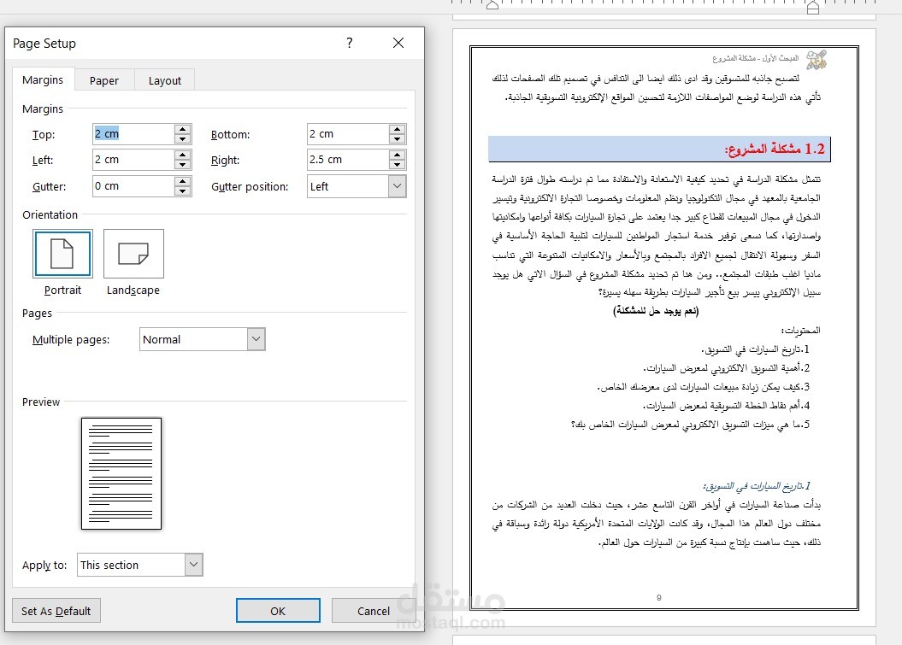Click left indent marker on the ruler
Screen dimensions: 902x645
click(492, 5)
